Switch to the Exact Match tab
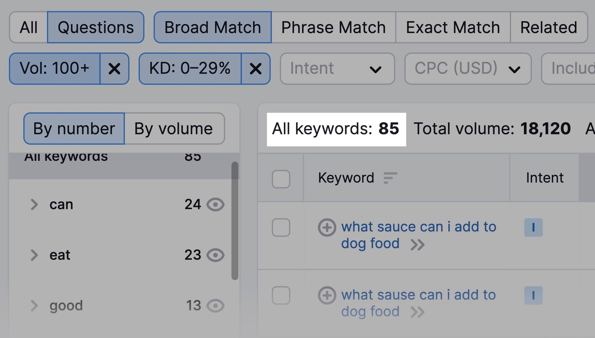This screenshot has width=595, height=338. click(452, 27)
